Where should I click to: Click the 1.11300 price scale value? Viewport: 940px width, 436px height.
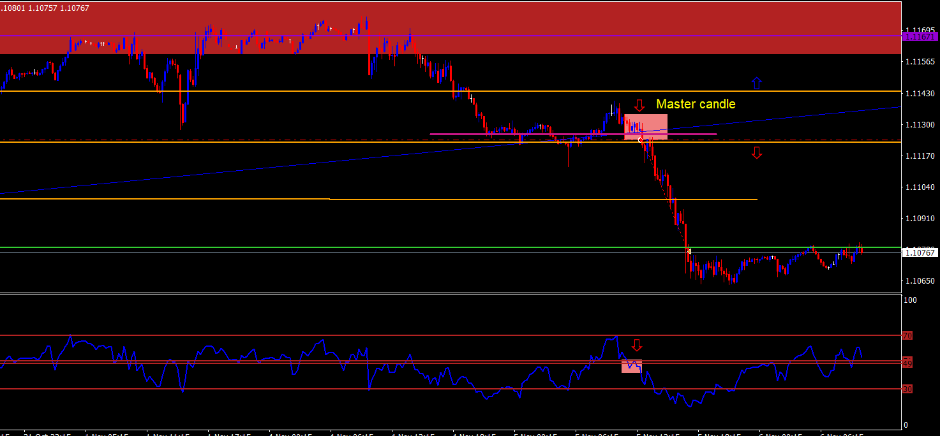point(920,125)
